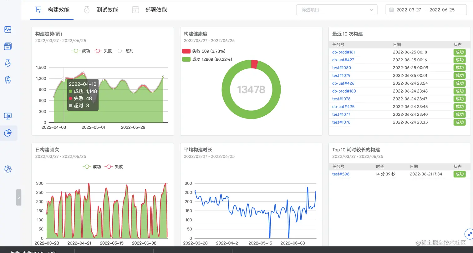
Task: Expand the collapsed sidebar with the arrow handle
Action: (19, 197)
